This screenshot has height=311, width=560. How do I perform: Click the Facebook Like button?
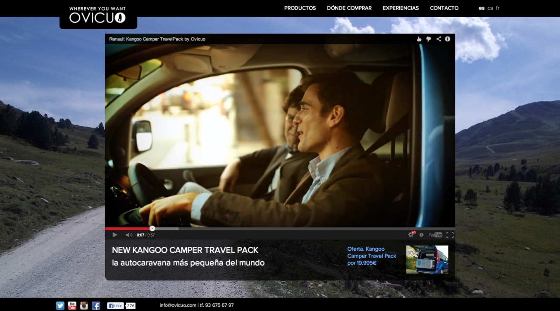[115, 305]
